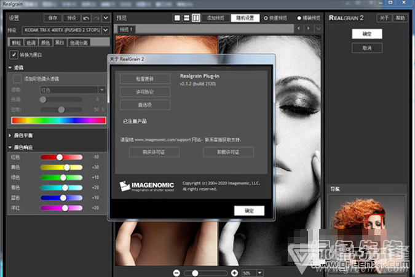415x277 pixels.
Task: Click the 绿色 color response slider
Action: tap(61, 177)
